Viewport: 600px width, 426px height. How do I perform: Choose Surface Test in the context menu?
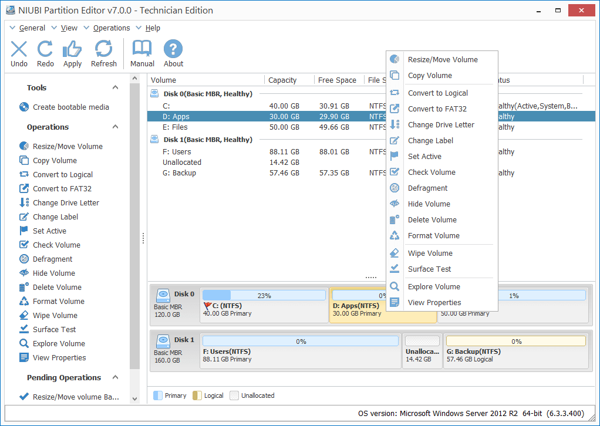coord(442,269)
